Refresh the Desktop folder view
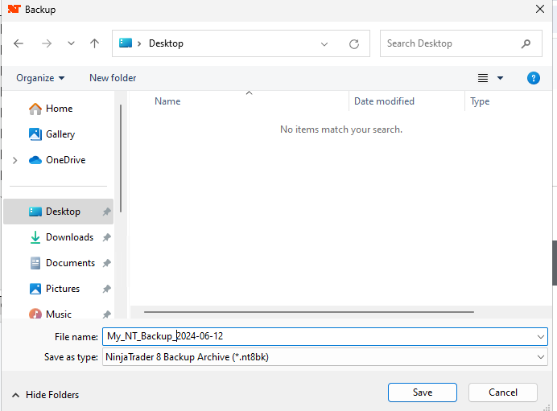Screen dimensions: 557x411 (x=353, y=43)
